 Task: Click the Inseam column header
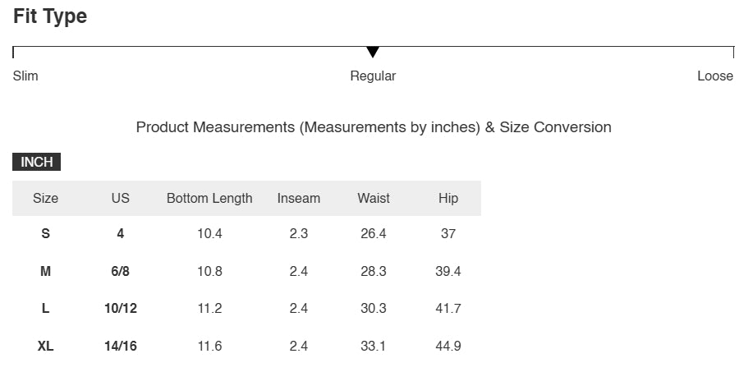coord(299,198)
